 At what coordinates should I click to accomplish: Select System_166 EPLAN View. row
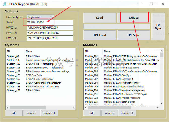click(41, 90)
